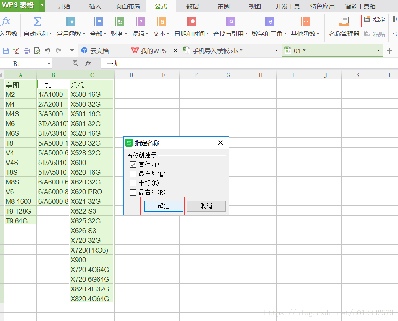Confirm dialog with 确定 button

(x=163, y=206)
